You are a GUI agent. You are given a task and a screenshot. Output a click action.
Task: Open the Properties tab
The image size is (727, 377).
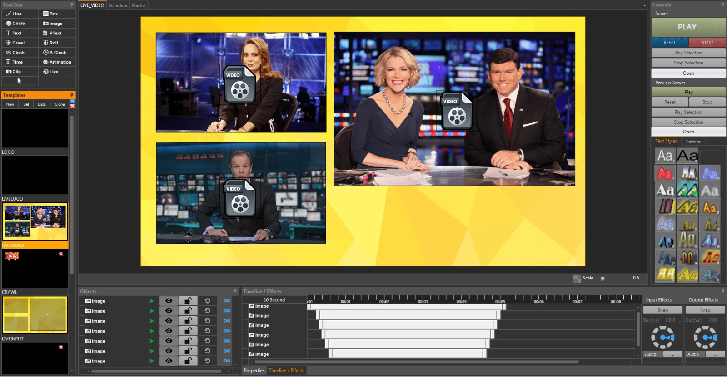point(254,371)
